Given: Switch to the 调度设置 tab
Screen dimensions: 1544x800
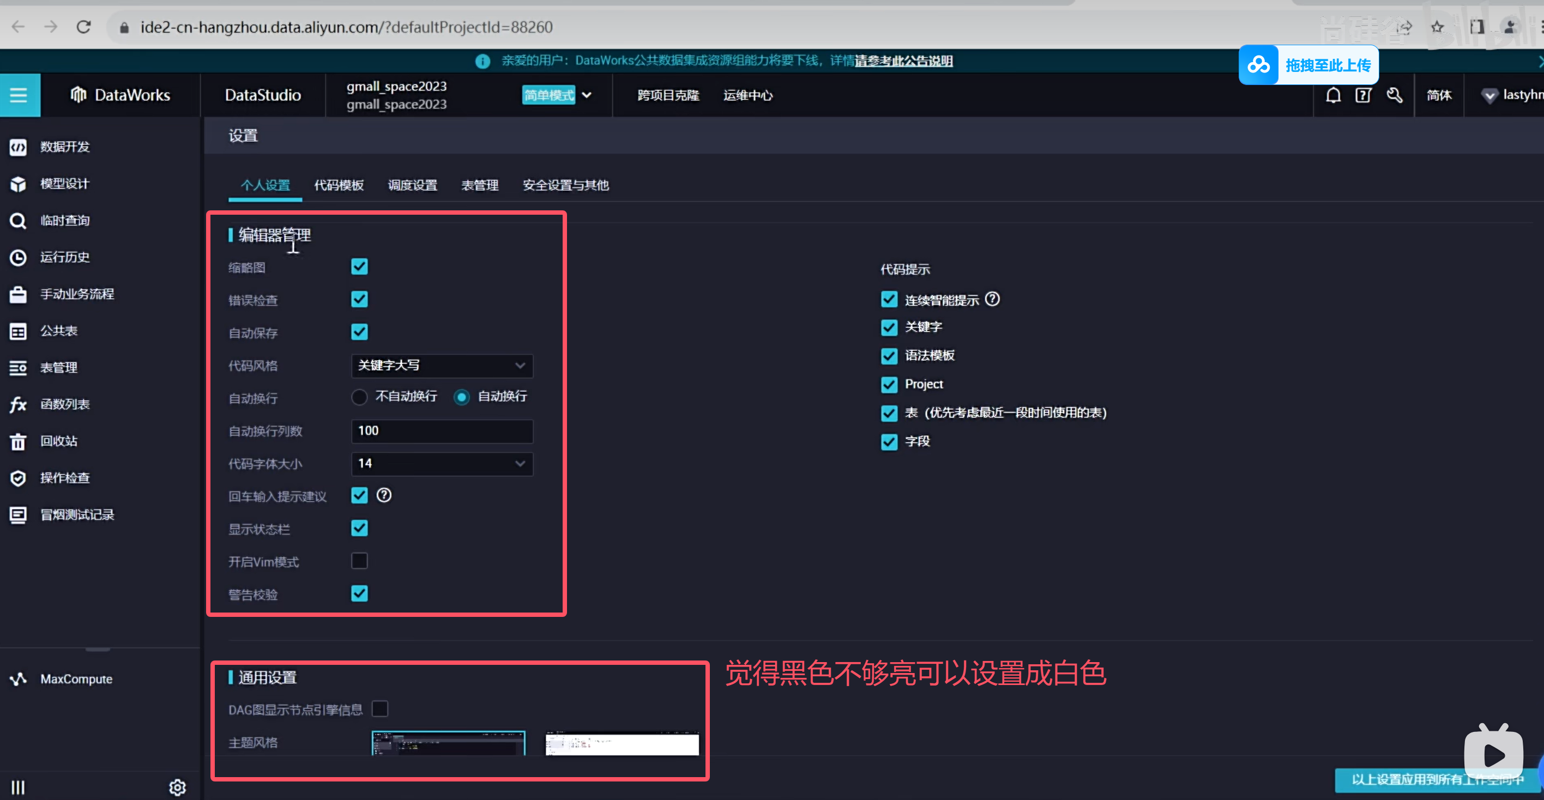Looking at the screenshot, I should pyautogui.click(x=412, y=185).
